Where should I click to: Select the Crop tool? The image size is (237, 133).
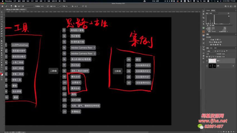click(x=2, y=24)
